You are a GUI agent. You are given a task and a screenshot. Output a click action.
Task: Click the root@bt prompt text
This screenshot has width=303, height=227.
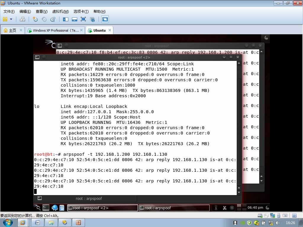[x=43, y=154]
